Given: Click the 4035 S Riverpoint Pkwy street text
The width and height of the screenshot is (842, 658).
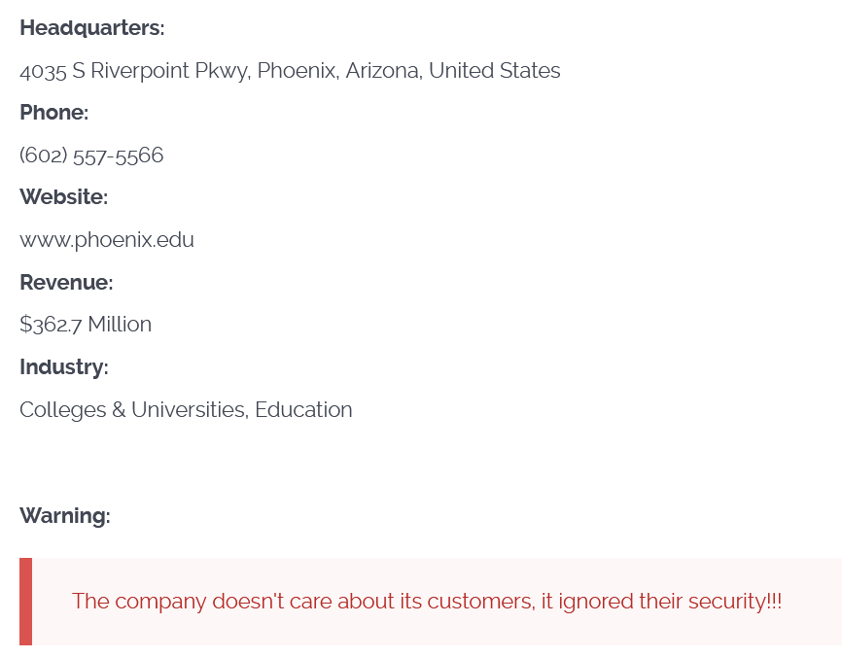Looking at the screenshot, I should tap(135, 71).
